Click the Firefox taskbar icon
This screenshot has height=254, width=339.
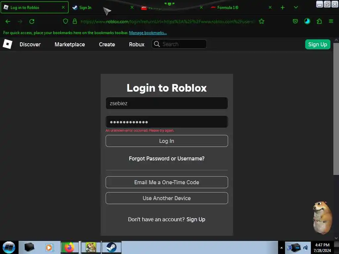click(x=70, y=247)
